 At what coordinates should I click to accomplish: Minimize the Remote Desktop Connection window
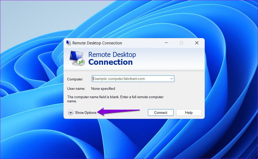[x=166, y=43]
